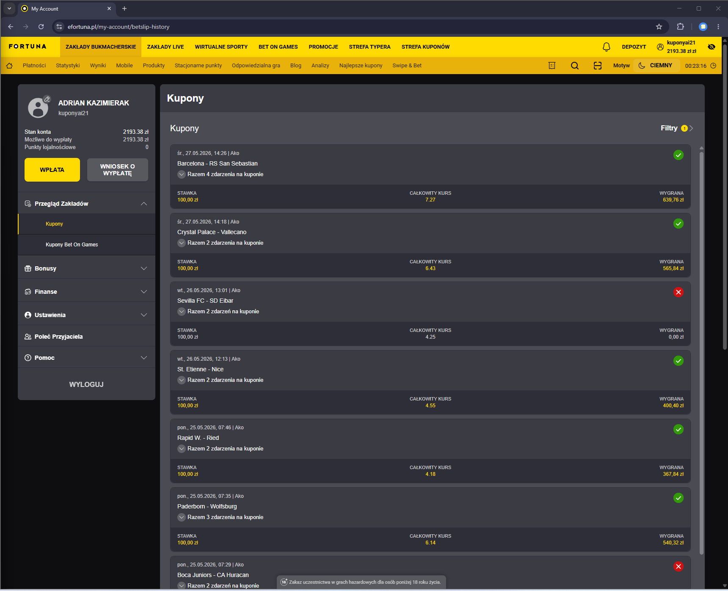Open the Chrome profile icon
This screenshot has height=591, width=728.
coord(703,27)
